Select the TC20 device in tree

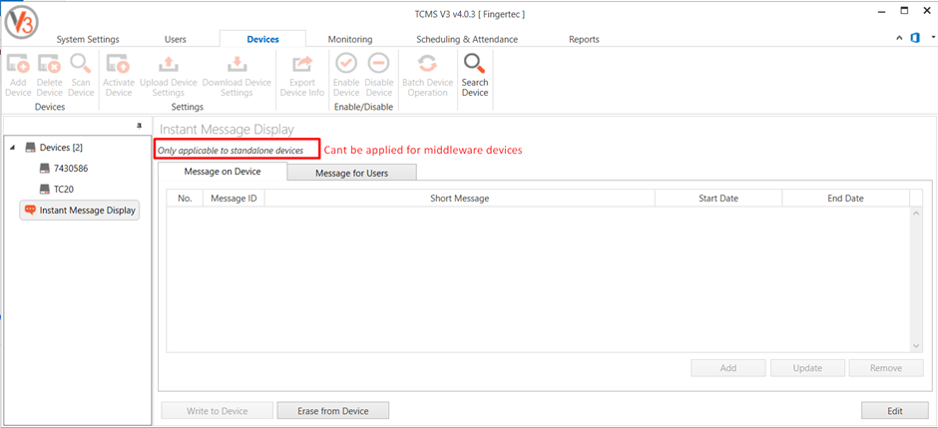(x=64, y=189)
